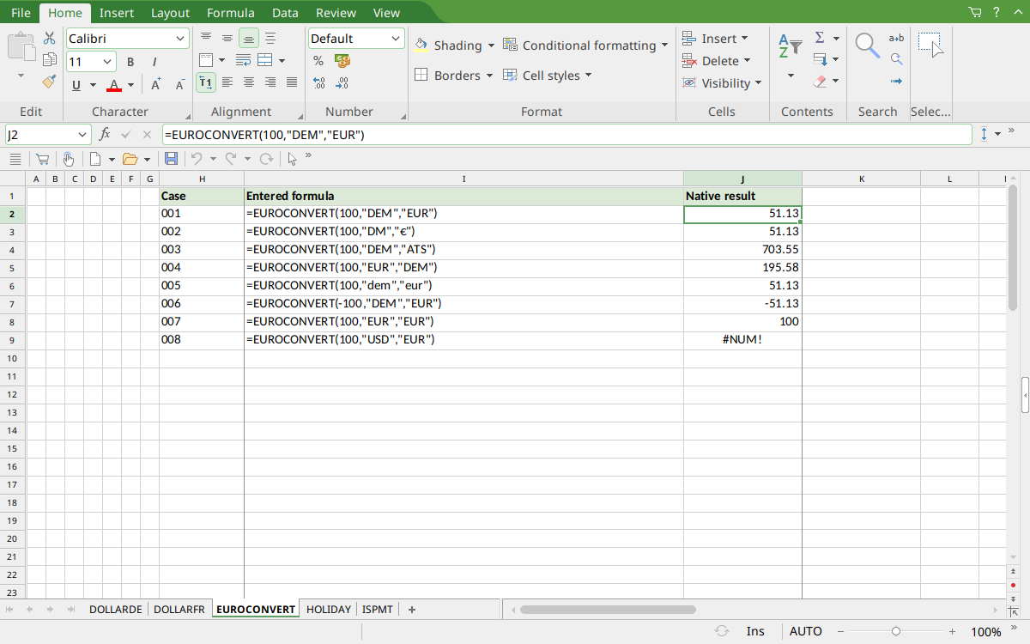Toggle vertical align top

206,38
